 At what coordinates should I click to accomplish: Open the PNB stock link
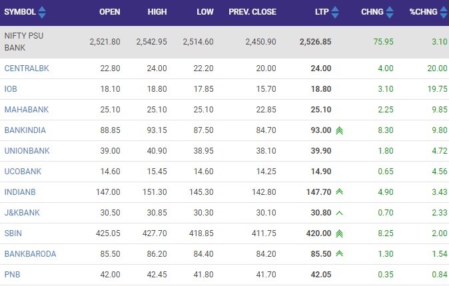pos(12,274)
